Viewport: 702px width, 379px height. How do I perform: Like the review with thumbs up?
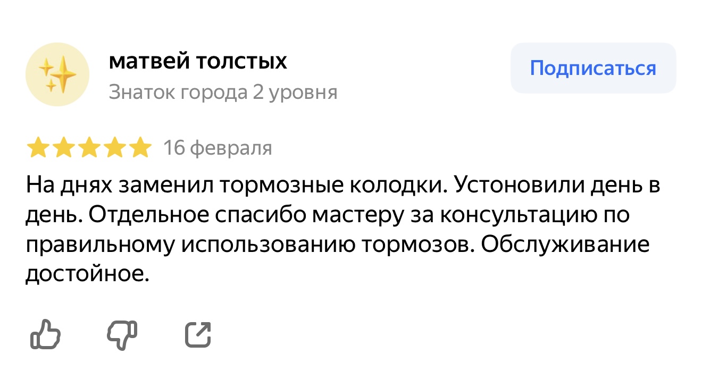coord(45,334)
